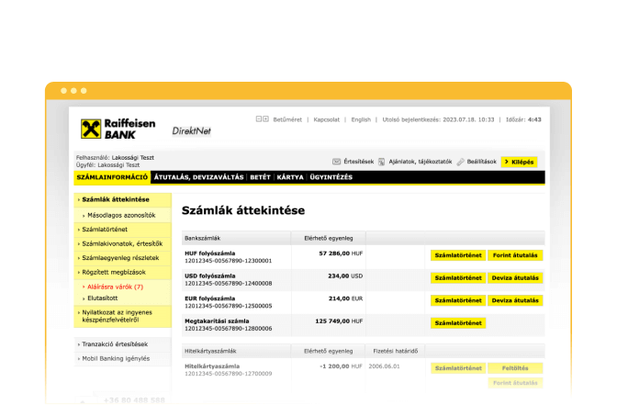
Task: Expand Rögzített megbízások sidebar section
Action: coord(116,272)
